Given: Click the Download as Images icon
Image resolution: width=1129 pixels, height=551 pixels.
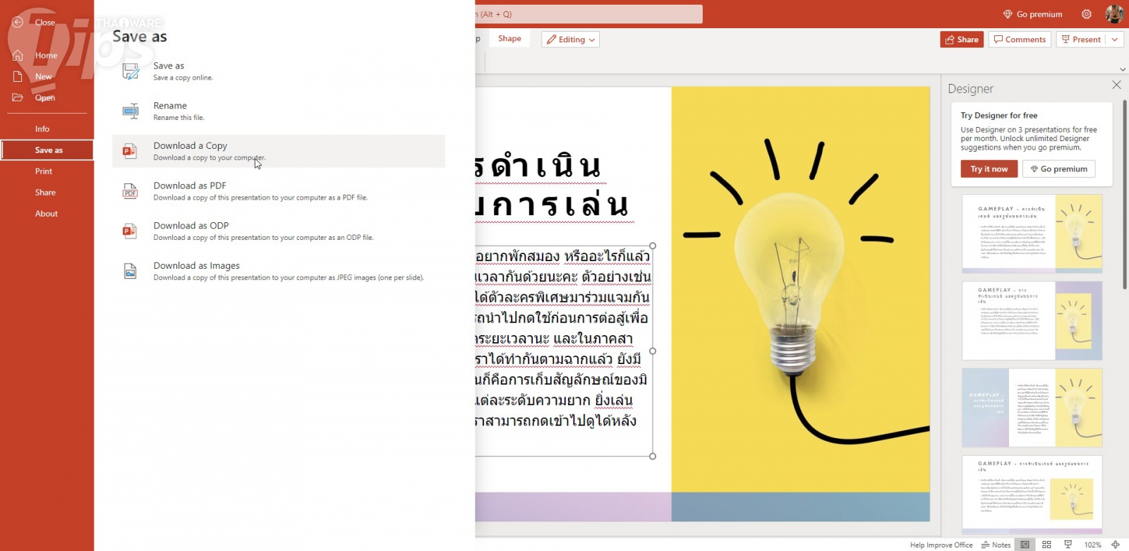Looking at the screenshot, I should (x=130, y=271).
